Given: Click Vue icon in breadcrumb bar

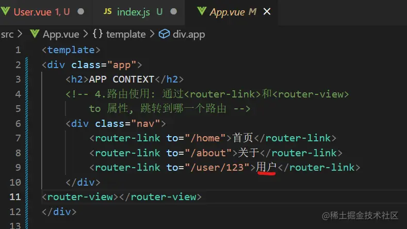Looking at the screenshot, I should tap(35, 34).
